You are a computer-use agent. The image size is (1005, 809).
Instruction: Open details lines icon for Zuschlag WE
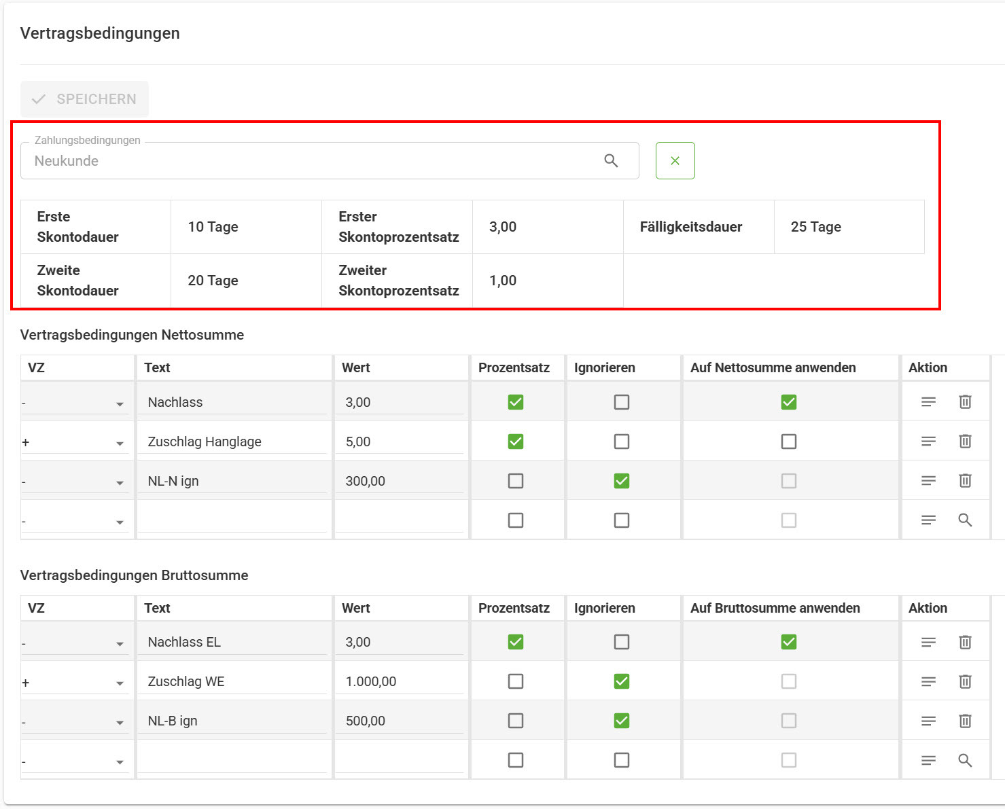click(928, 681)
